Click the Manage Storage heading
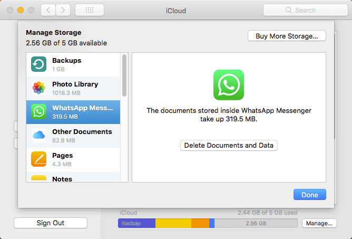The height and width of the screenshot is (239, 352). [54, 33]
